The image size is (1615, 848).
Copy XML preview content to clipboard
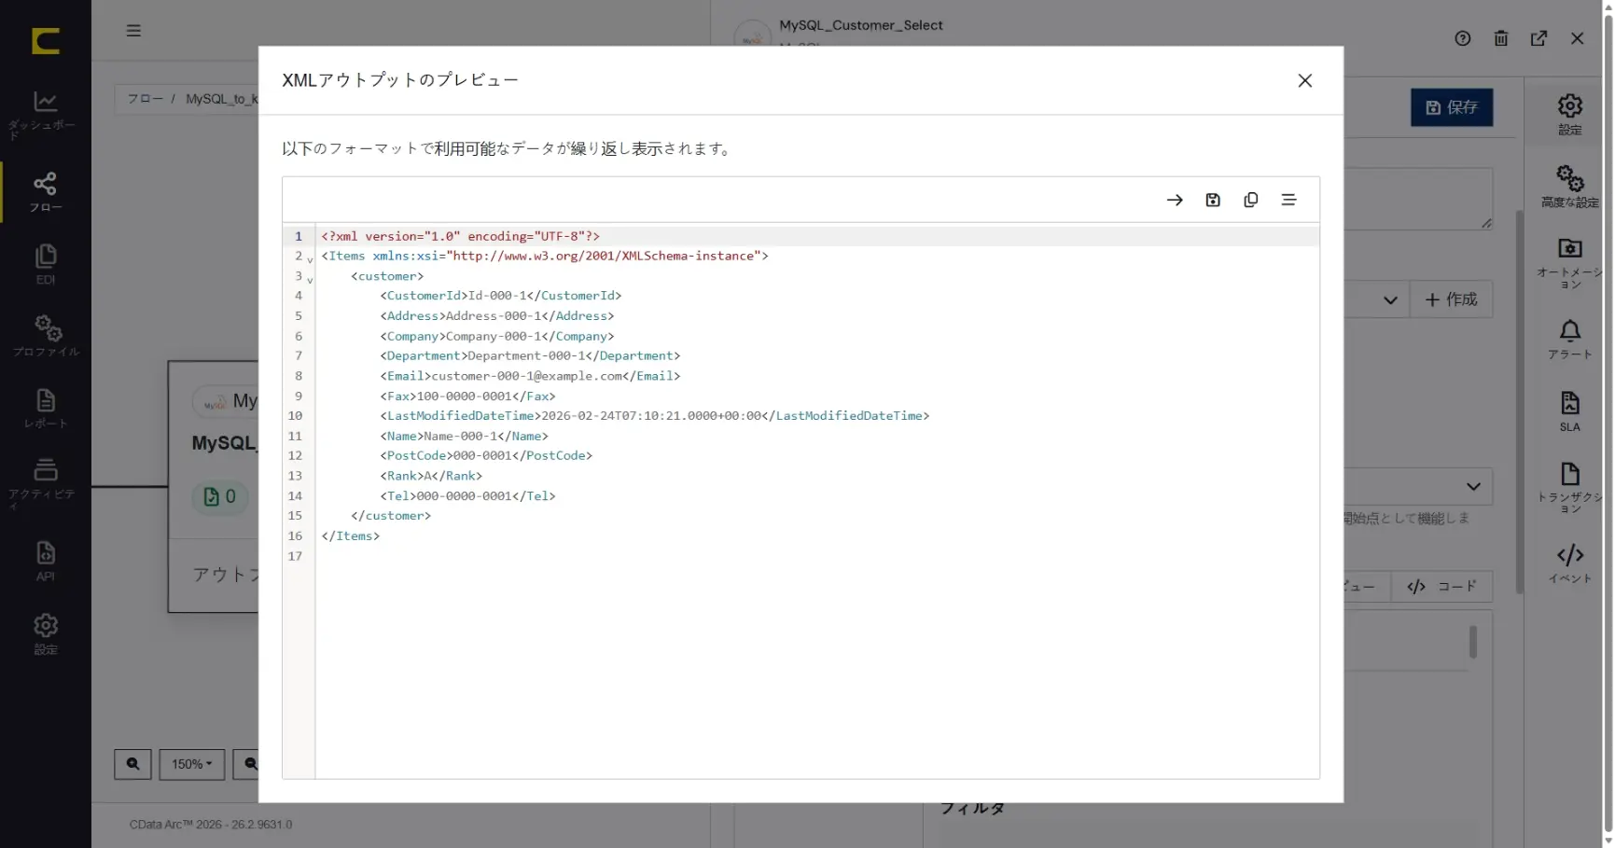coord(1251,200)
